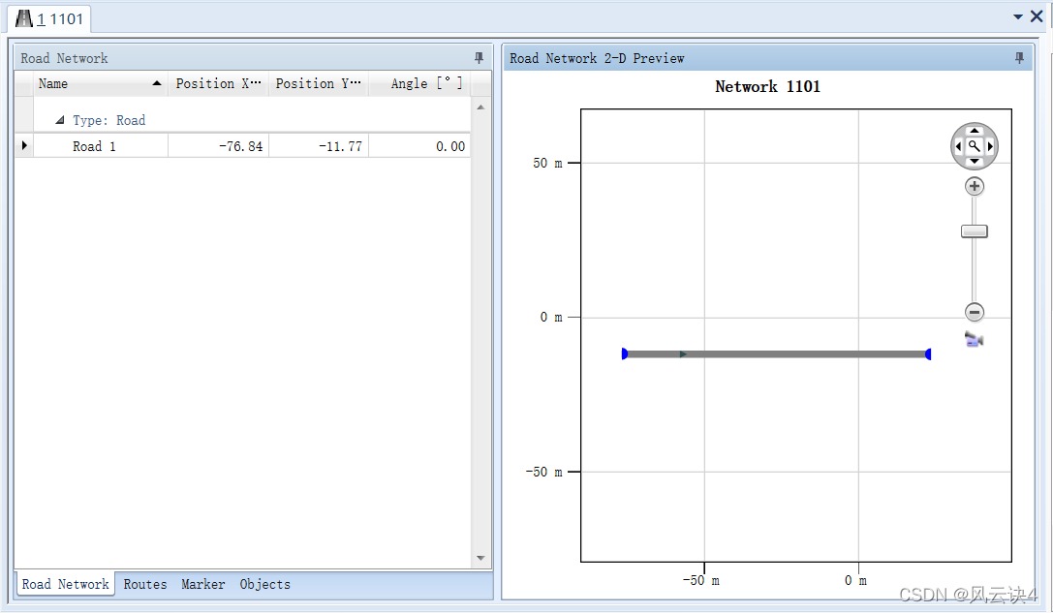This screenshot has height=613, width=1053.
Task: Click the -11.77 Position Y cell
Action: tap(319, 146)
